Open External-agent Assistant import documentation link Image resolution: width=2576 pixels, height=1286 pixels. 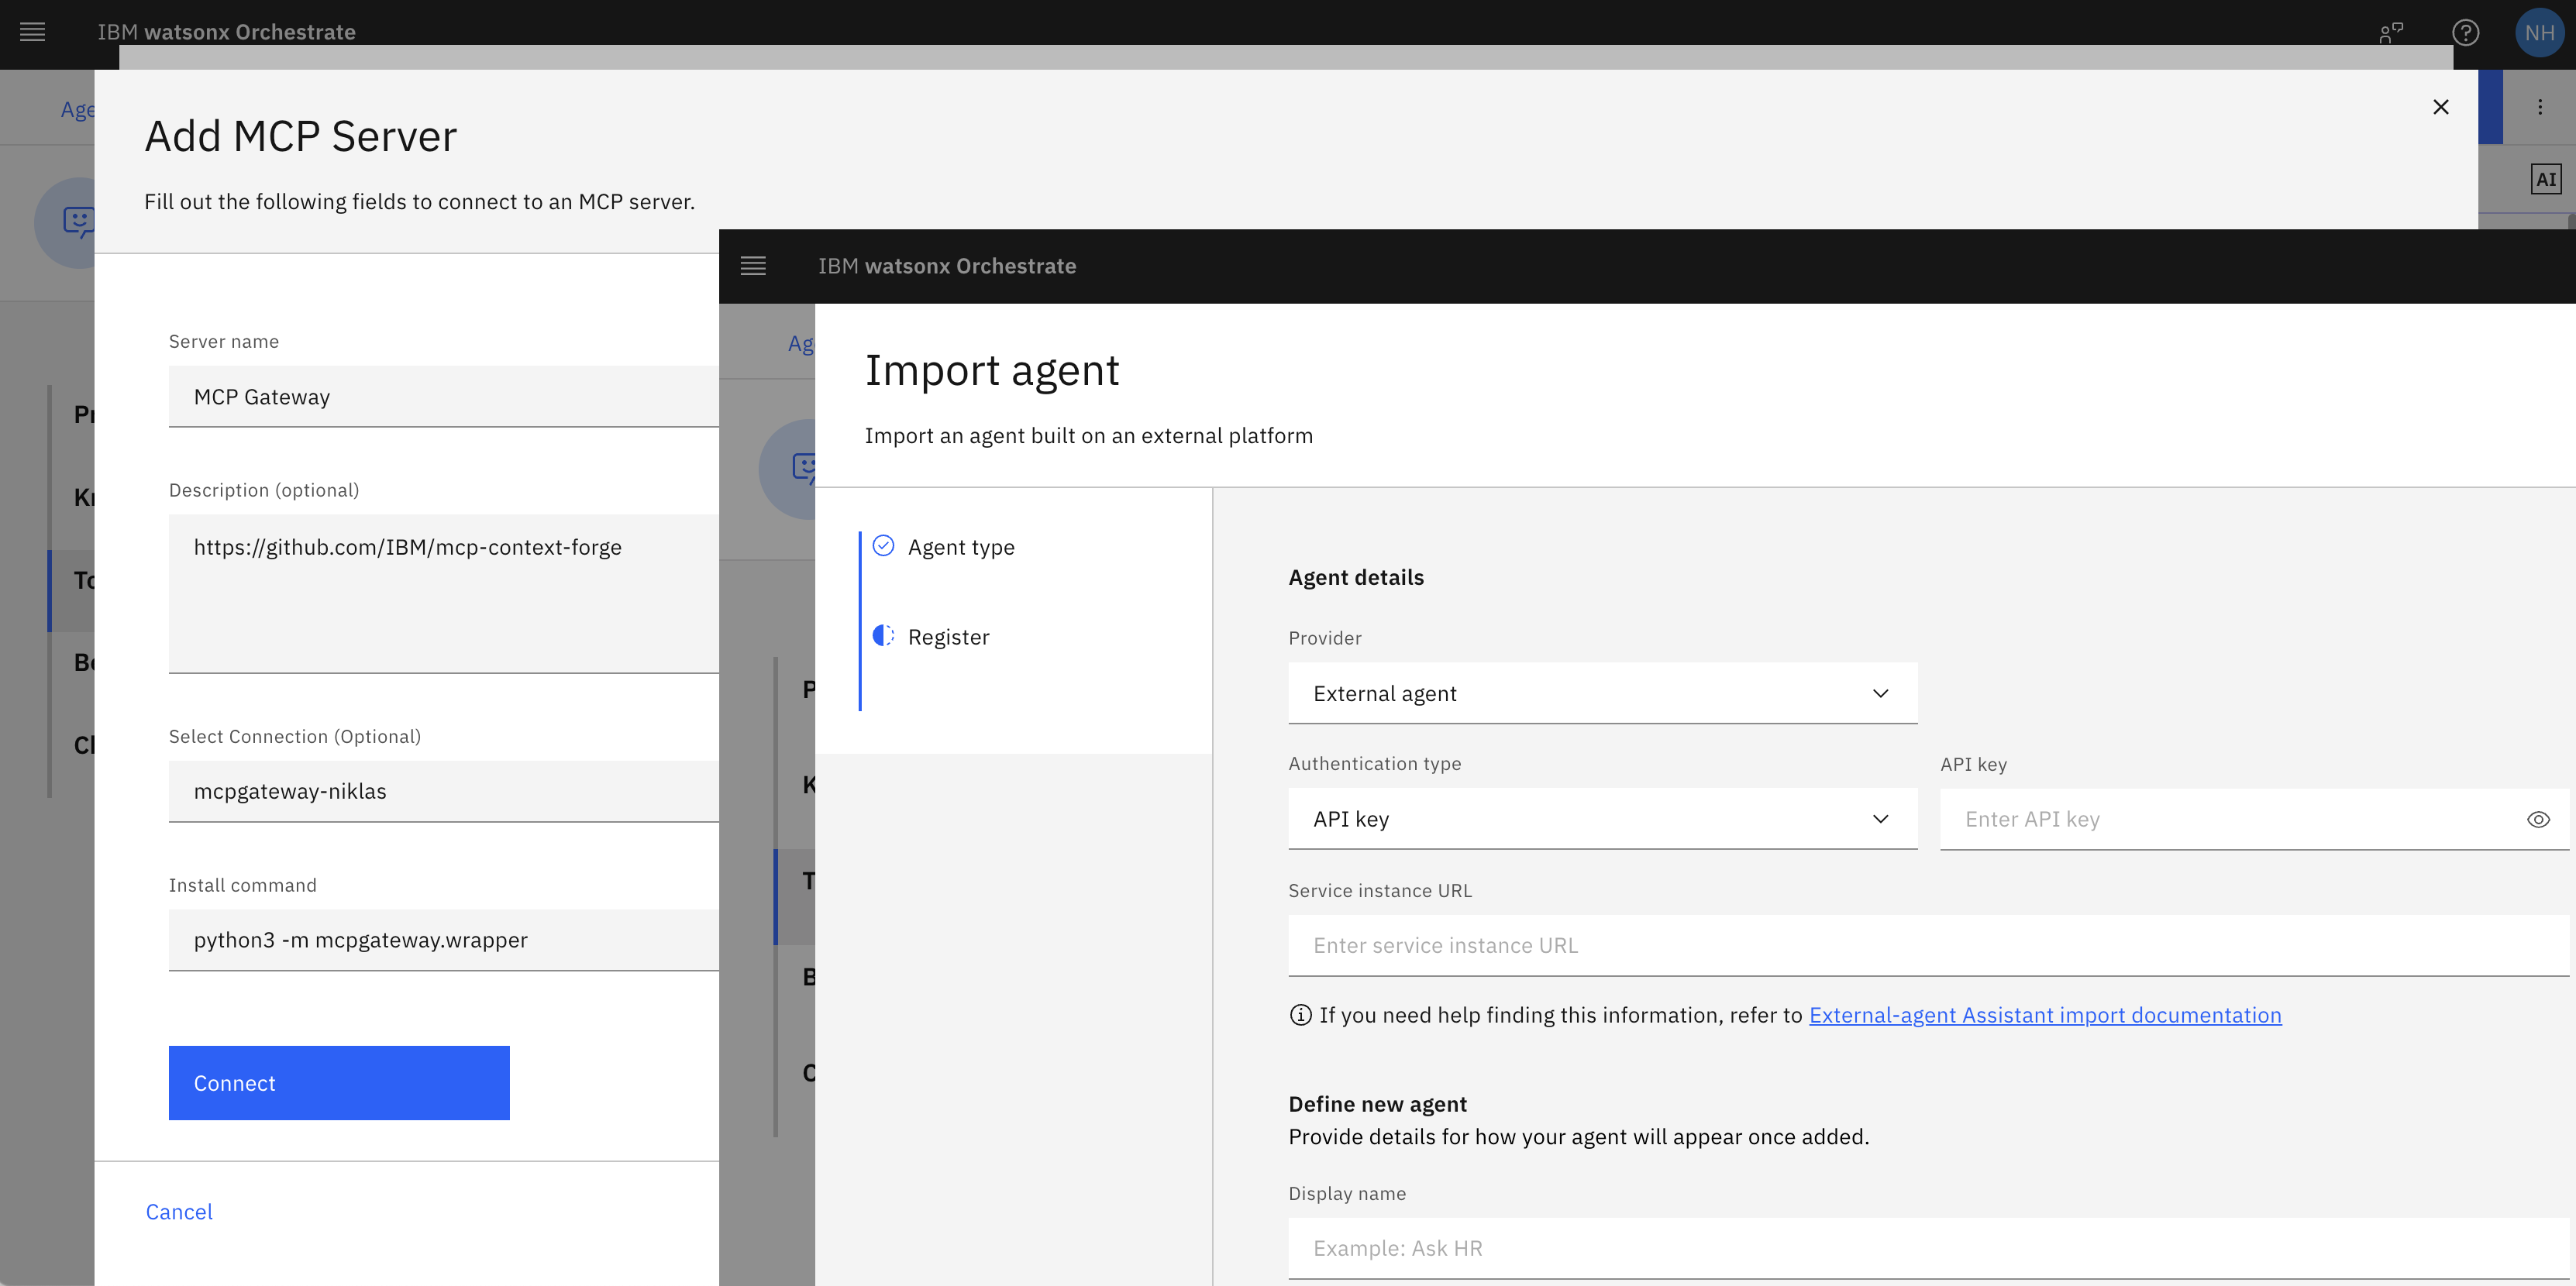pos(2045,1016)
